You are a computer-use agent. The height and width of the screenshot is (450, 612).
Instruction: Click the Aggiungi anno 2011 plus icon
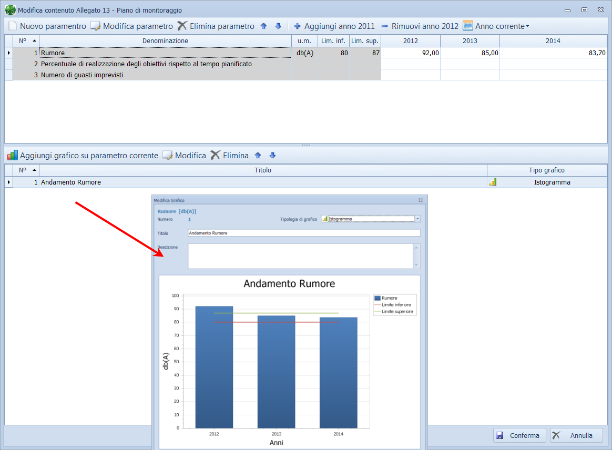click(298, 26)
